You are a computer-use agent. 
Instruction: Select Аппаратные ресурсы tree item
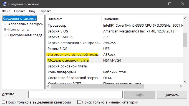point(26,24)
